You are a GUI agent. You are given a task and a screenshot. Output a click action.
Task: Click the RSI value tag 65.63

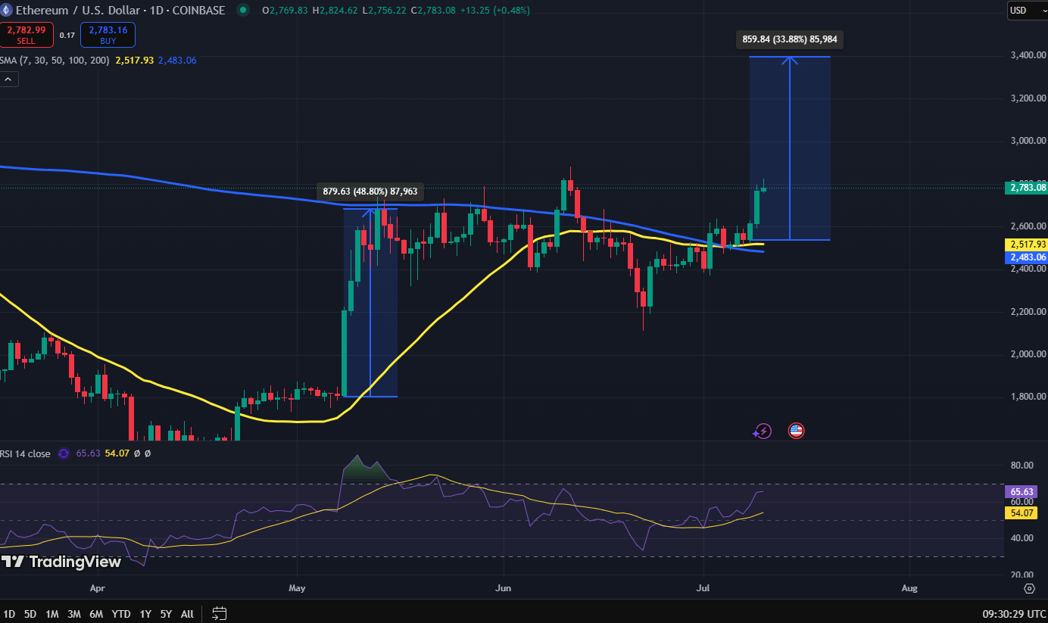(1021, 491)
